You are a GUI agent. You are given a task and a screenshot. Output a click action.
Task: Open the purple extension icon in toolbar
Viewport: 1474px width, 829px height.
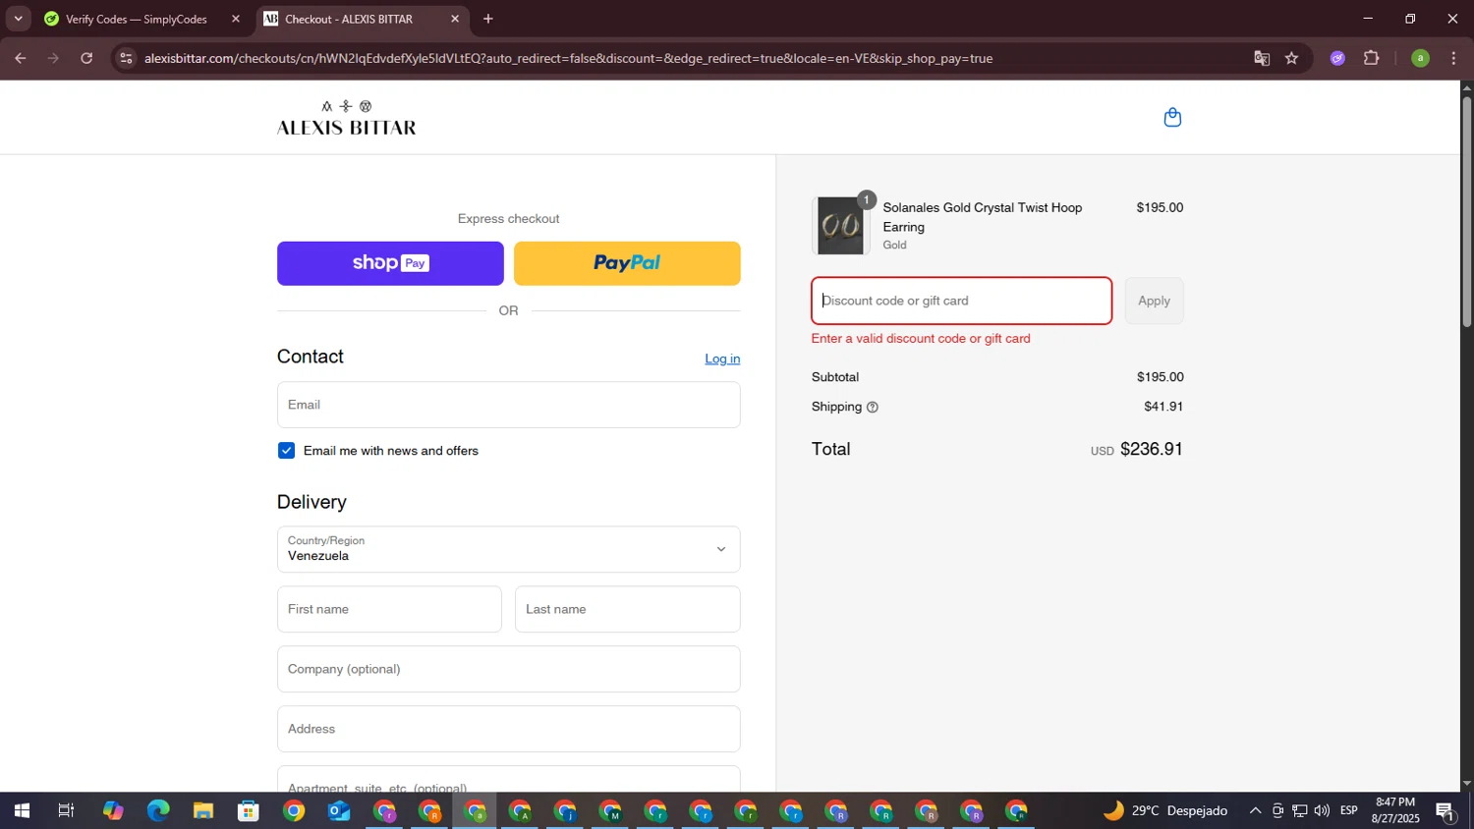click(1337, 58)
